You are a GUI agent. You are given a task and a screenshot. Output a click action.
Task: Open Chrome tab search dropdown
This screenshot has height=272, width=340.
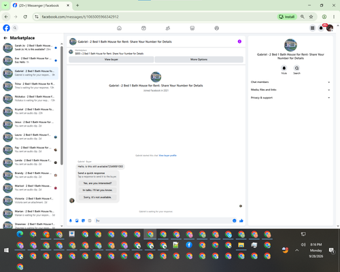pyautogui.click(x=5, y=5)
